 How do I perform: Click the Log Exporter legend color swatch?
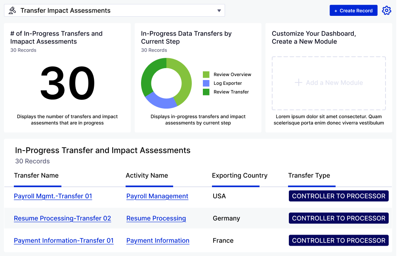click(206, 83)
